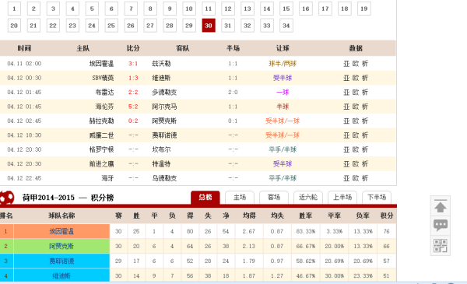Open the 上半场 standings tab
Screen dimensions: 467x284
click(x=342, y=198)
